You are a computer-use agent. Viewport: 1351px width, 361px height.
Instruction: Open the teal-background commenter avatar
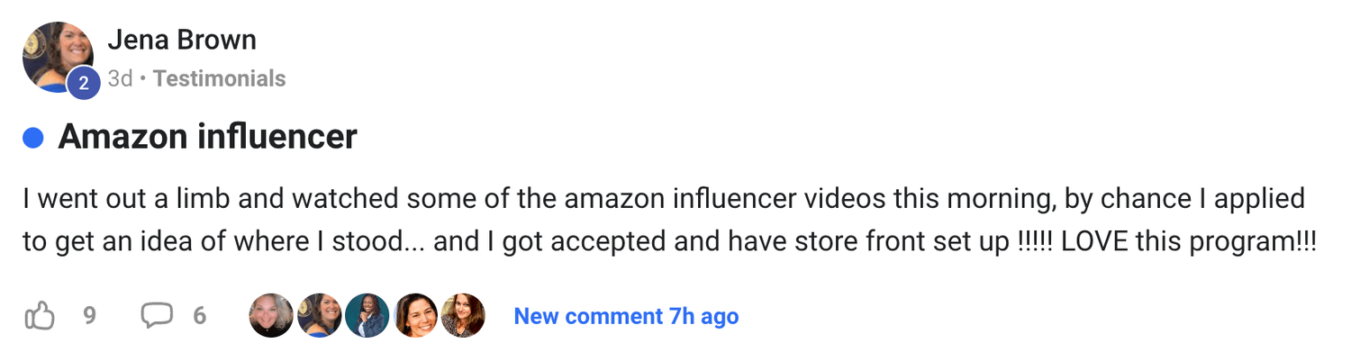pos(367,316)
